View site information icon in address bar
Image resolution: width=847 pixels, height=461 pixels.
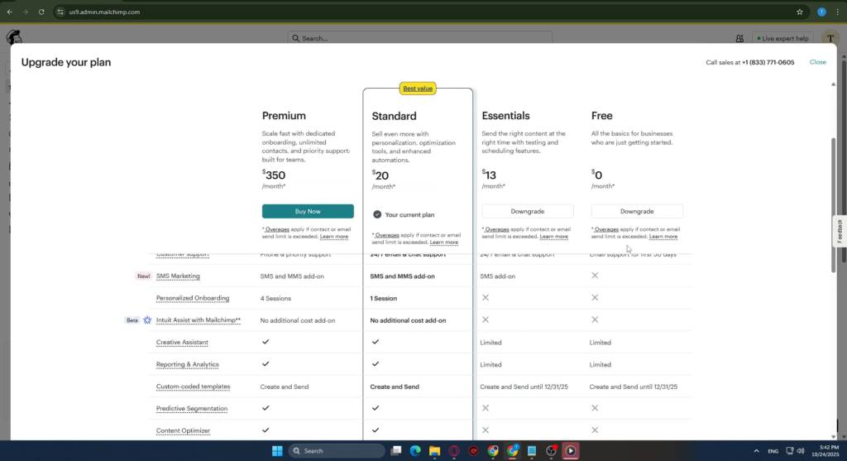coord(60,12)
